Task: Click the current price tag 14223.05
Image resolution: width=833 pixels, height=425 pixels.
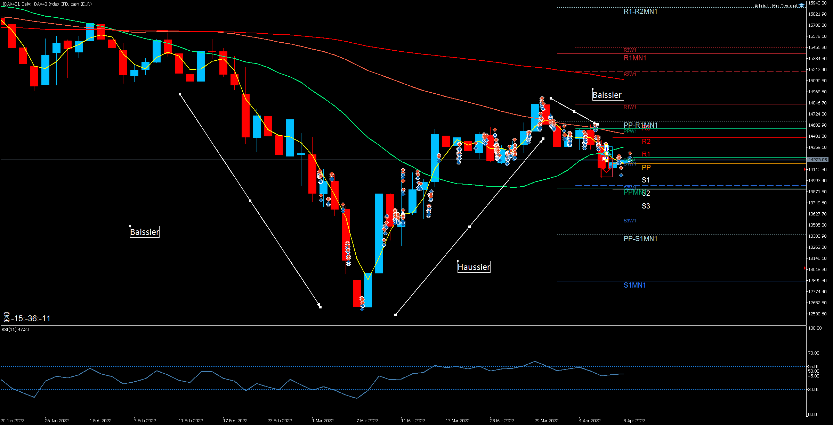Action: 817,160
